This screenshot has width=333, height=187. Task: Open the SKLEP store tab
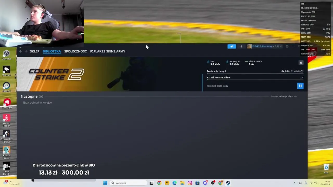pyautogui.click(x=35, y=51)
